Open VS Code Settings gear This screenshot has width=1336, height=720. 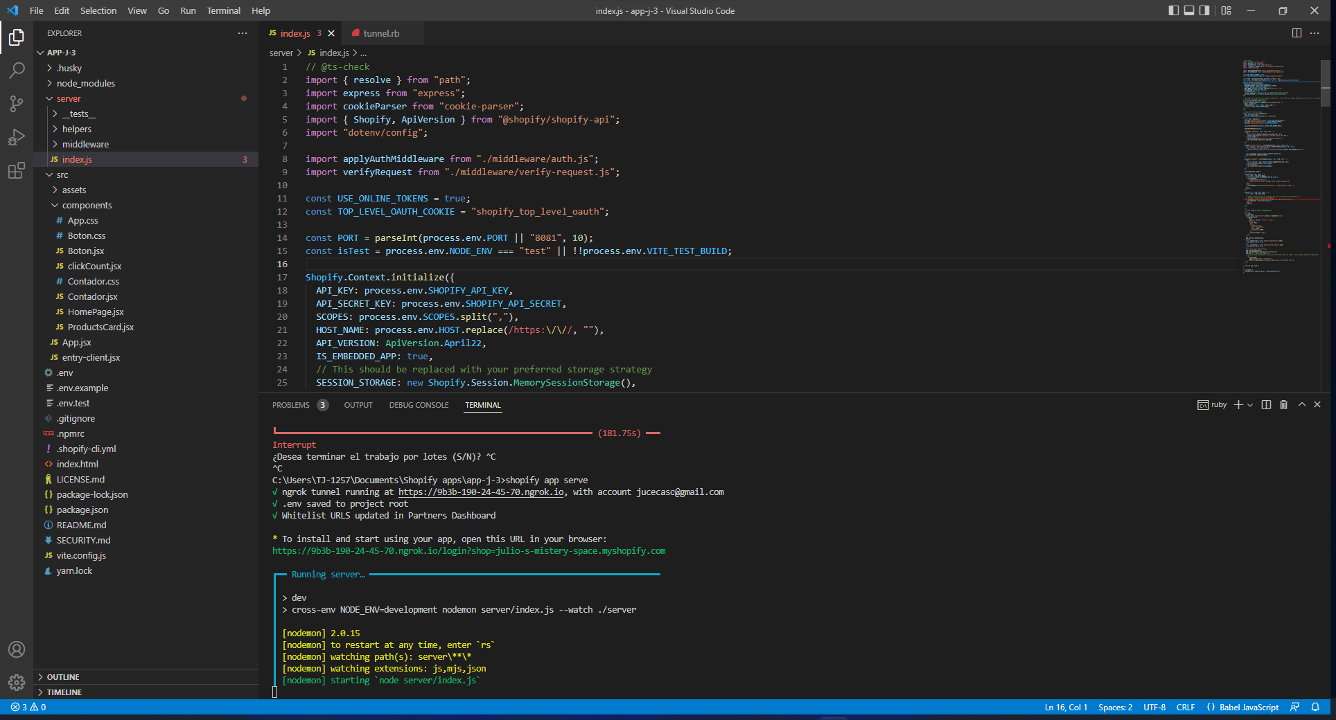(17, 683)
